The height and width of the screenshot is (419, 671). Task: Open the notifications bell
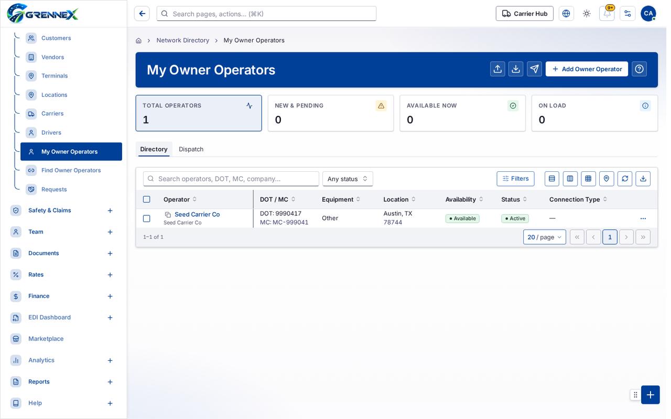[x=607, y=14]
